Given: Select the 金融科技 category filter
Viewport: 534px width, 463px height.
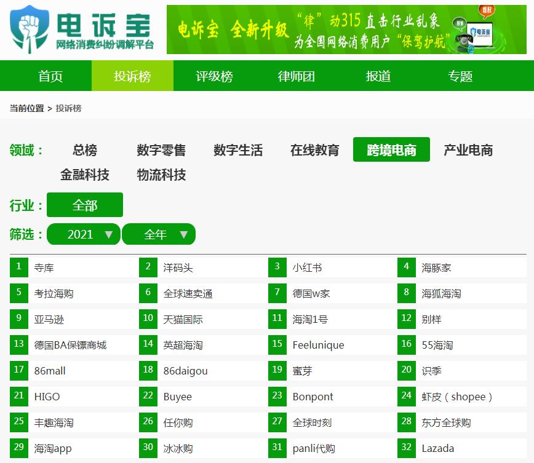Looking at the screenshot, I should [86, 175].
